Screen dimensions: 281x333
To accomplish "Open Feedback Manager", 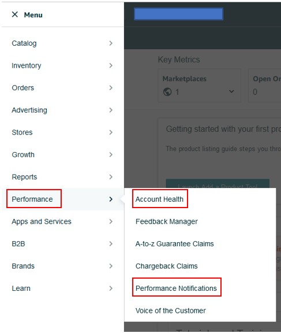I will [167, 221].
